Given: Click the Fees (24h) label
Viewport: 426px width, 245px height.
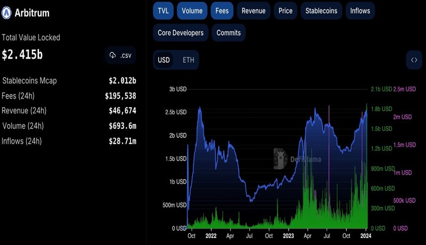Looking at the screenshot, I should click(18, 96).
